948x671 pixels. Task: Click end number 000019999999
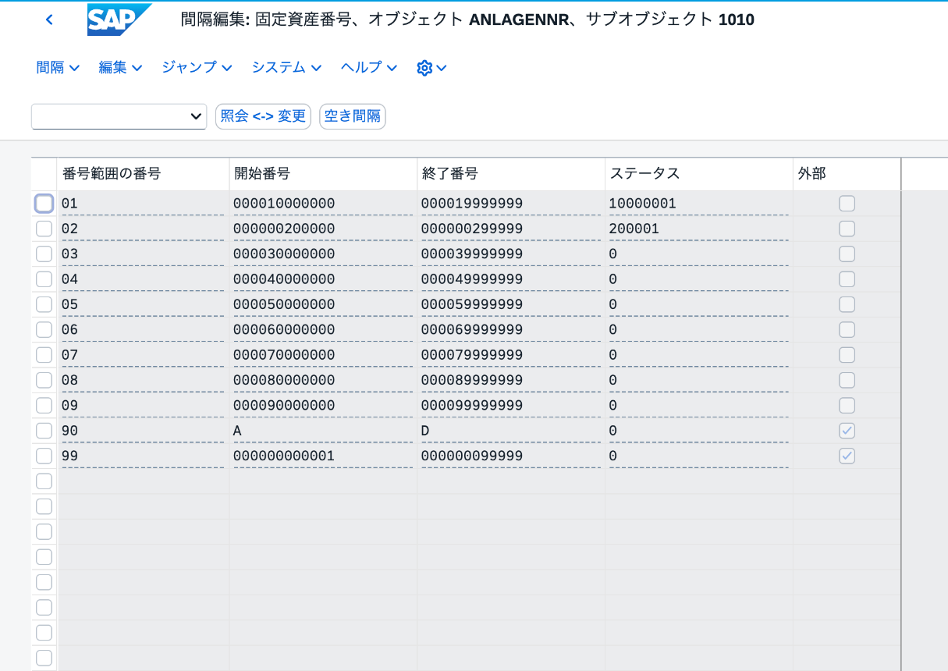click(x=511, y=204)
